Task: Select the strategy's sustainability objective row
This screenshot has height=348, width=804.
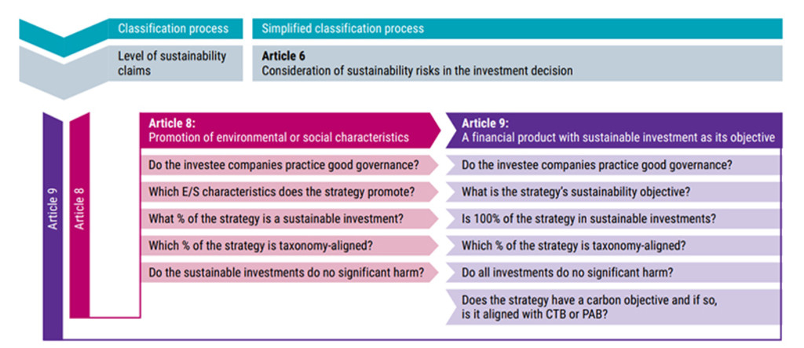Action: [614, 192]
